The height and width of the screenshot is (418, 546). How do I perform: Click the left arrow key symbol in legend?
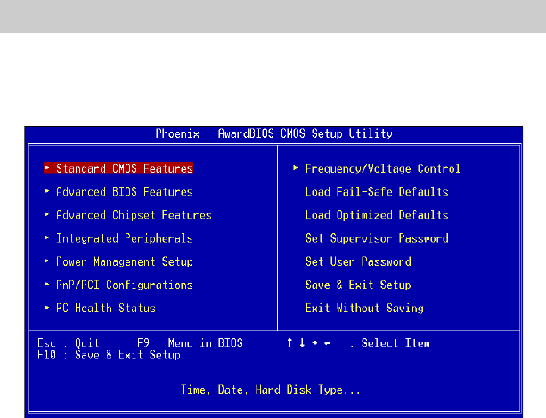tap(327, 343)
